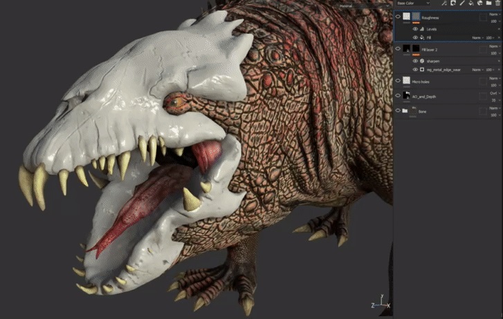This screenshot has width=503, height=319.
Task: Toggle visibility of AO_and_Depth layer
Action: pos(398,96)
